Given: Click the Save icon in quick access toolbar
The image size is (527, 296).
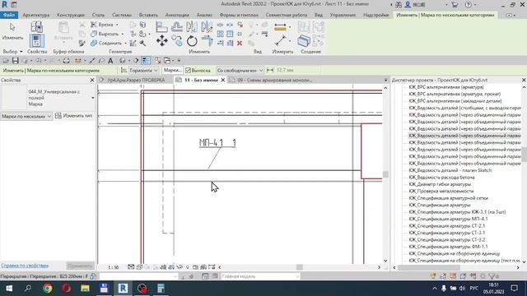Looking at the screenshot, I should [15, 61].
